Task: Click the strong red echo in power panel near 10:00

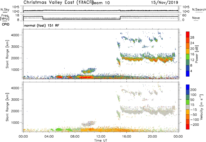Action: tap(85, 77)
